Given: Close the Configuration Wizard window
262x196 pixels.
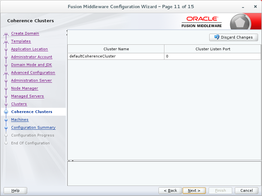Looking at the screenshot, I should click(255, 7).
